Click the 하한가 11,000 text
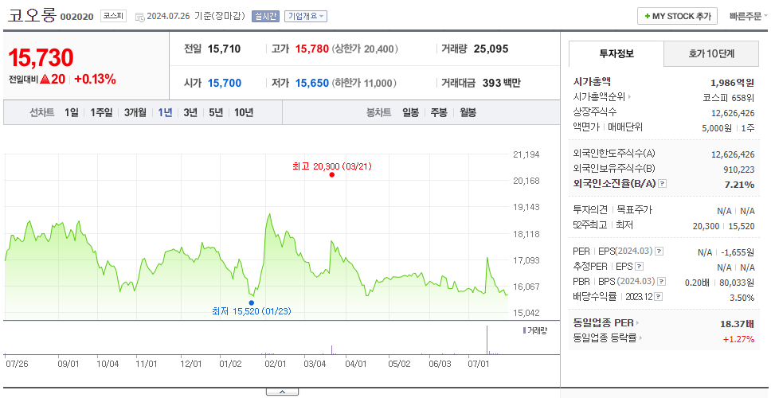771x398 pixels. click(363, 83)
